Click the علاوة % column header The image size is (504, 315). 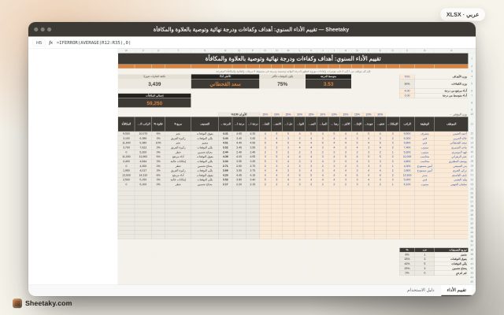click(x=157, y=124)
